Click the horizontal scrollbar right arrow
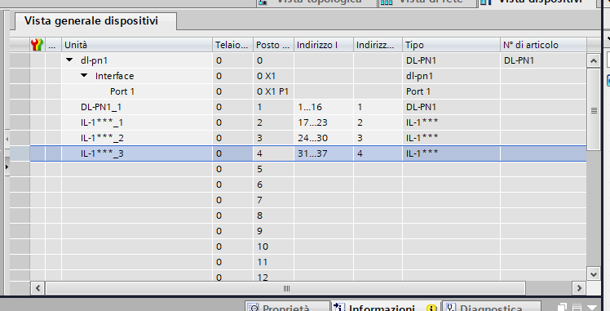 pos(579,288)
